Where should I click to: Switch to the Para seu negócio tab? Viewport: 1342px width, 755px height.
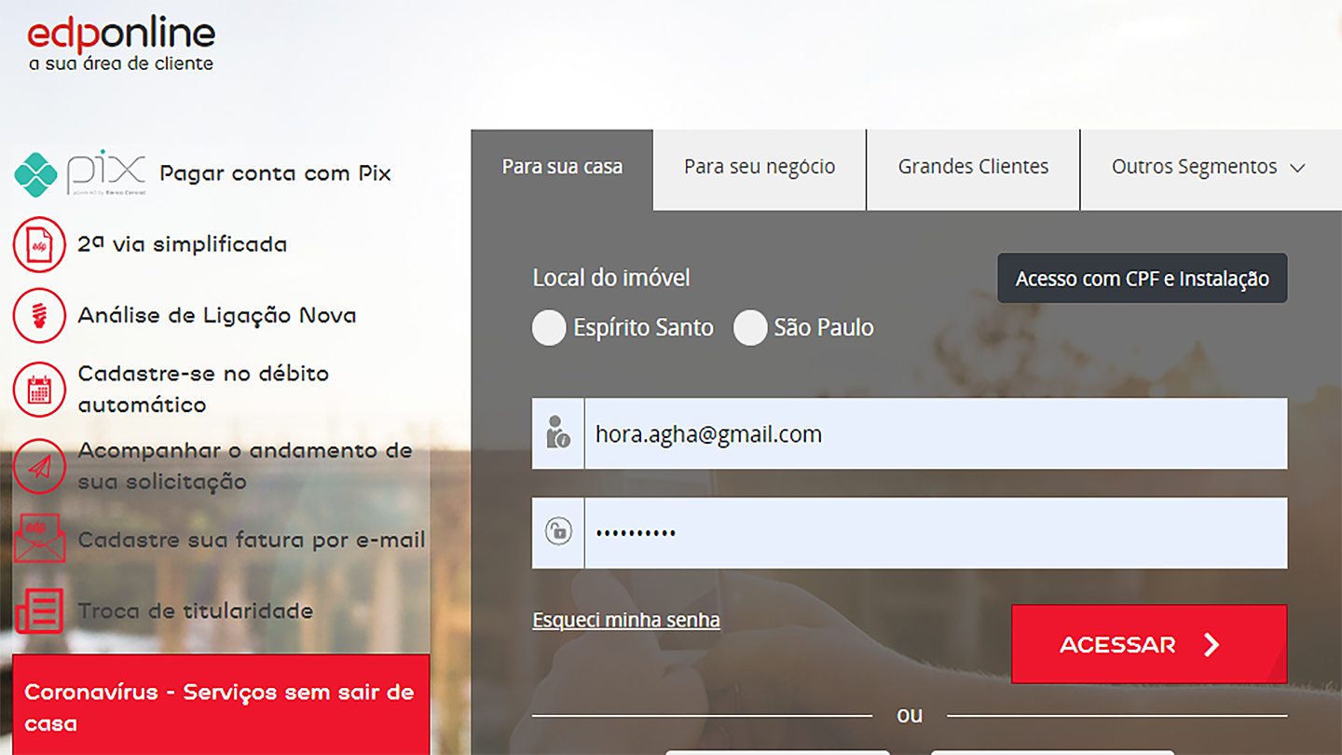pyautogui.click(x=760, y=168)
